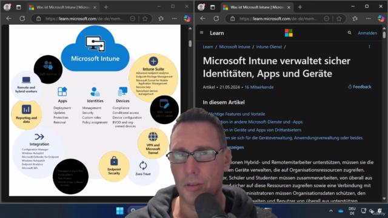Go back in the right browser window
The width and height of the screenshot is (388, 218).
pyautogui.click(x=203, y=19)
